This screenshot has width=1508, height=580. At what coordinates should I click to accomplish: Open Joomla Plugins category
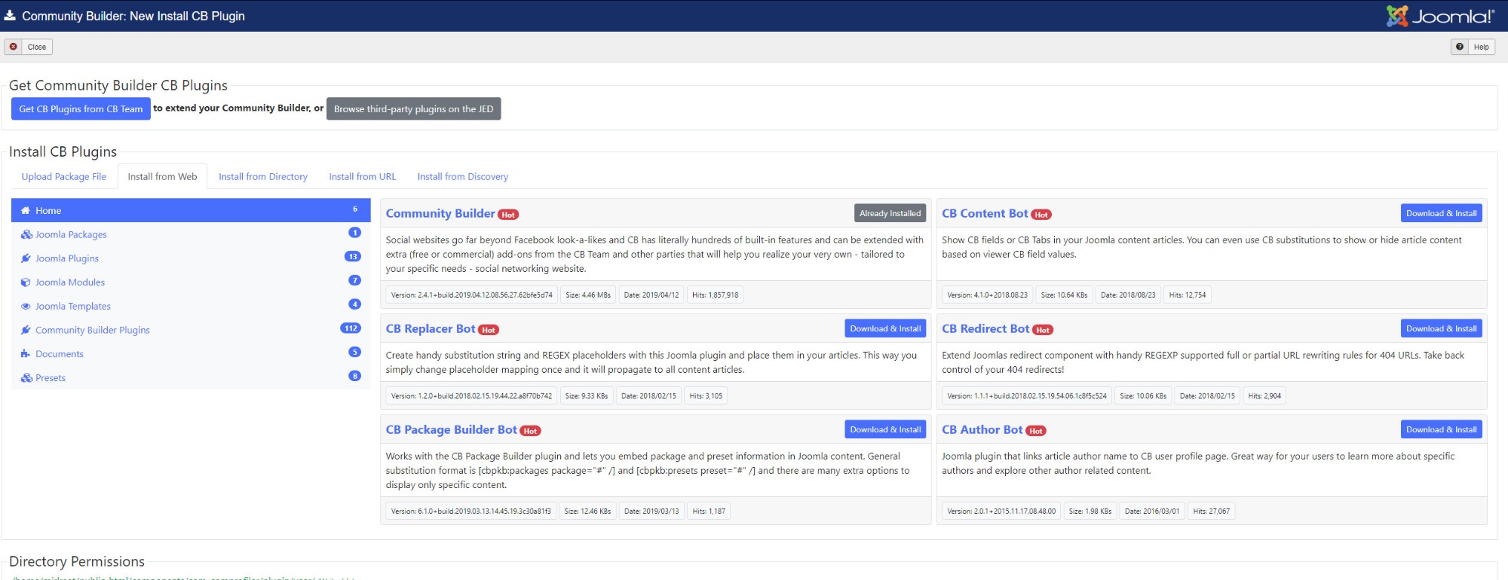pos(191,258)
